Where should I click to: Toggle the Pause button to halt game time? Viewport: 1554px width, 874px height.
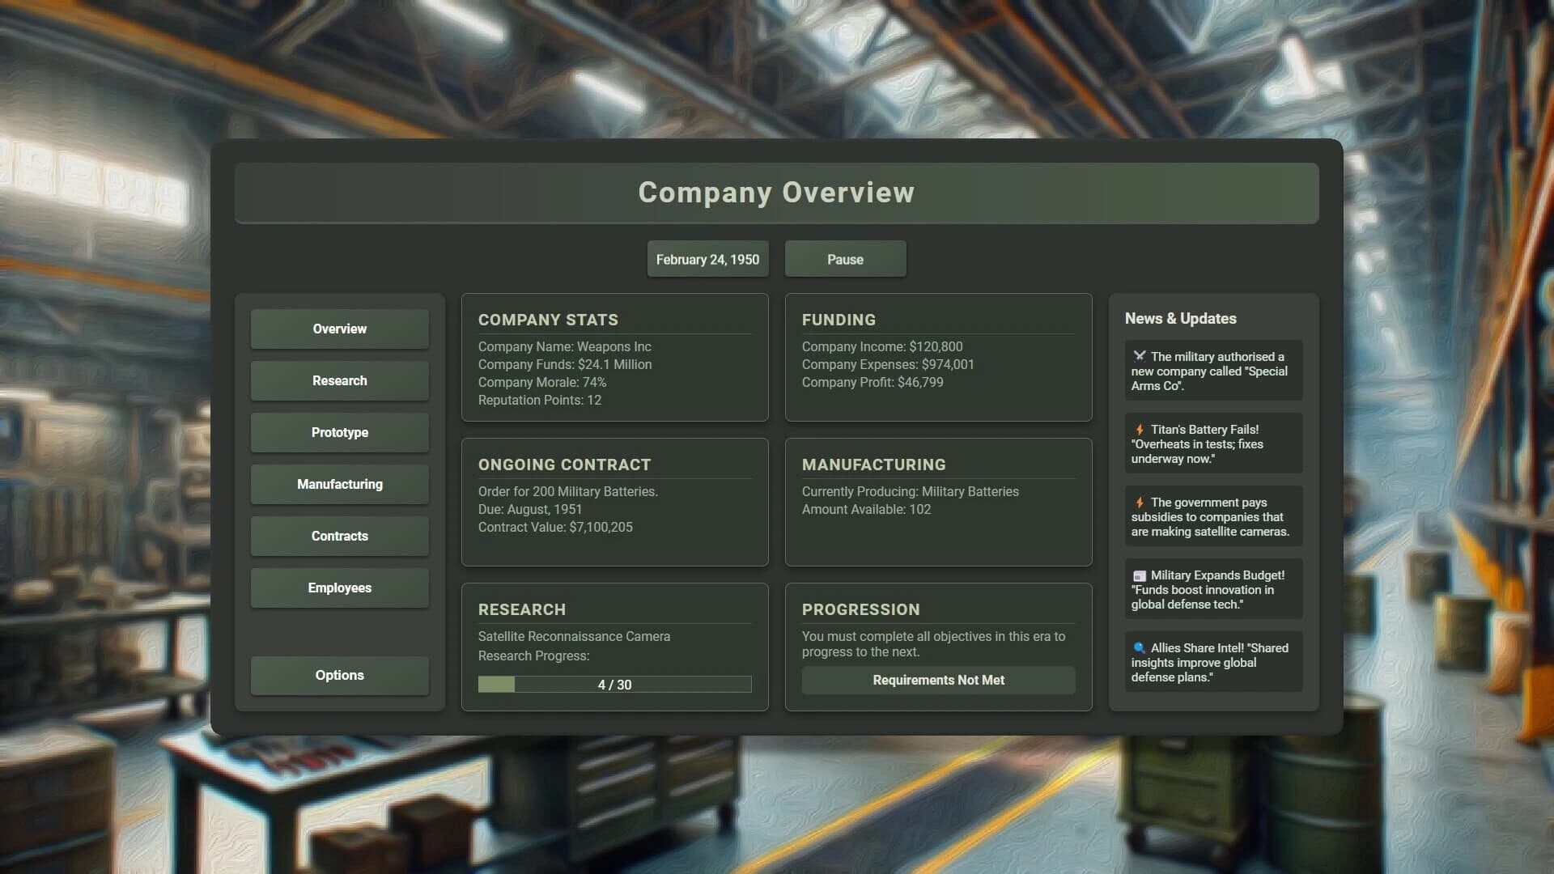click(x=845, y=259)
